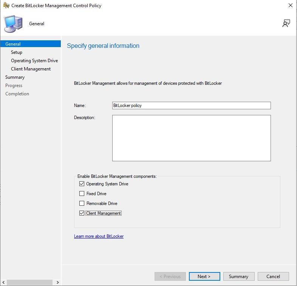
Task: Enable the Fixed Drive checkbox
Action: point(82,194)
